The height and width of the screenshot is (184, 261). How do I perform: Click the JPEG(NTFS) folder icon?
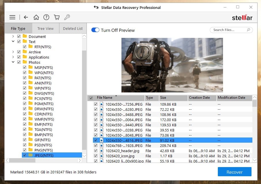pos(31,155)
